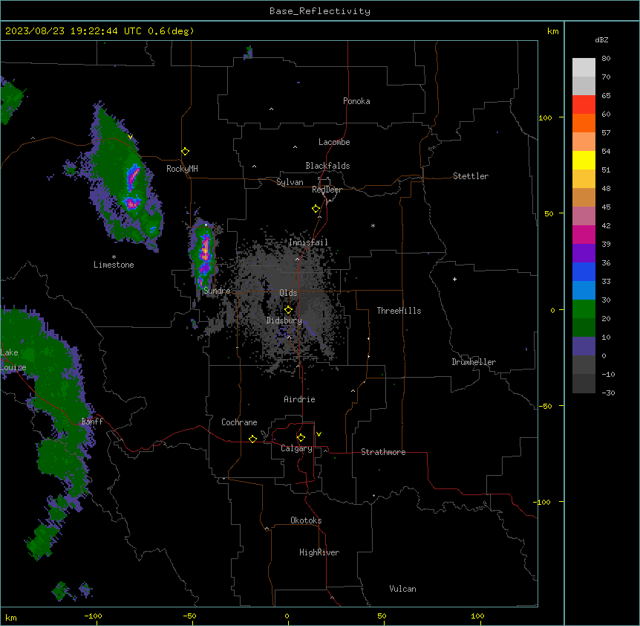Click the yellow V marker northwest of RockyMH
Image resolution: width=640 pixels, height=626 pixels.
[130, 137]
